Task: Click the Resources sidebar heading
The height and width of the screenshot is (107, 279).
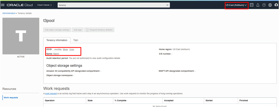Action: [9, 89]
